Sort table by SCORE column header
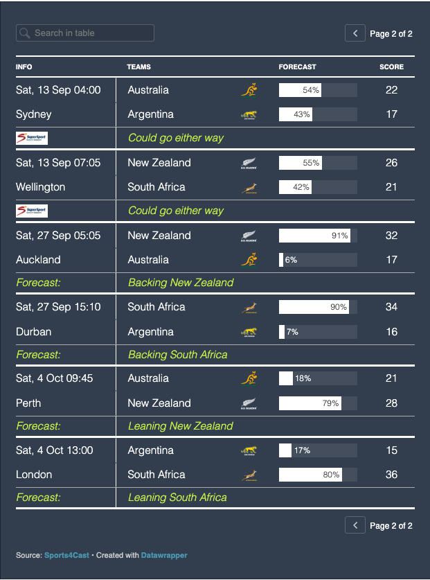 click(x=391, y=67)
